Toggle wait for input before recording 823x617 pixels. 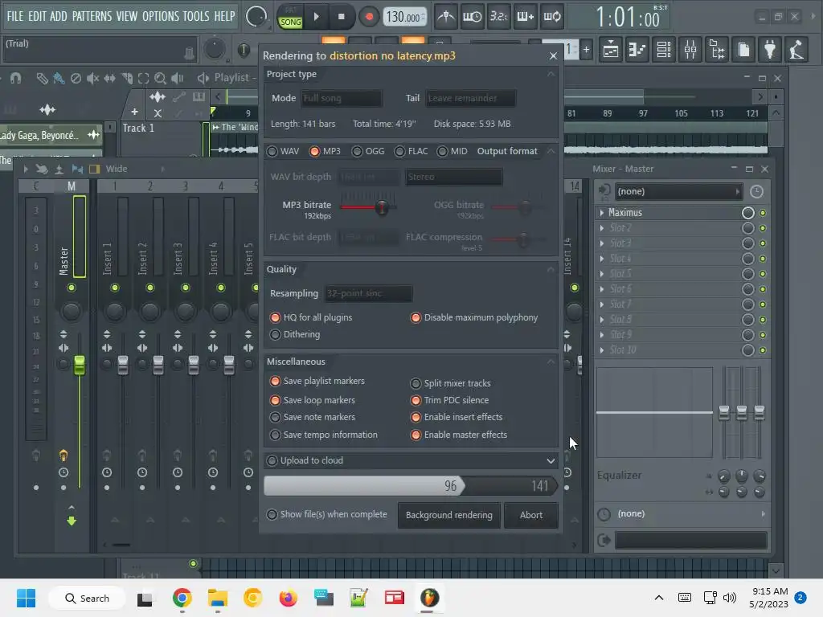point(472,17)
